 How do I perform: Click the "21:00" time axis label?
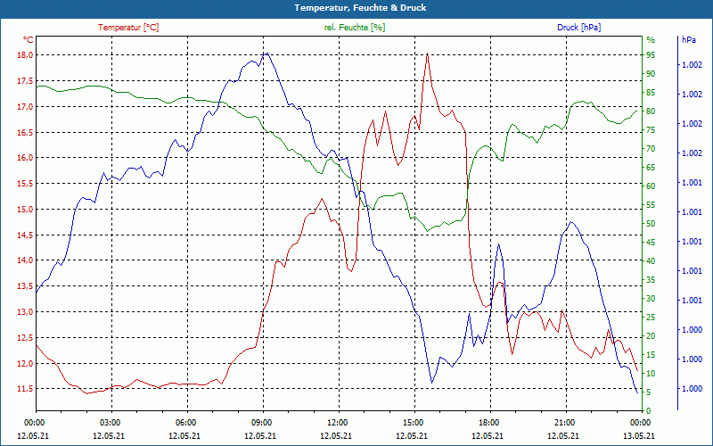(564, 422)
